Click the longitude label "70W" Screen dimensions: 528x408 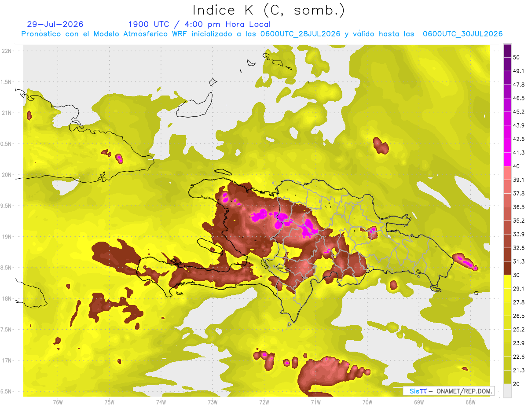tap(367, 402)
